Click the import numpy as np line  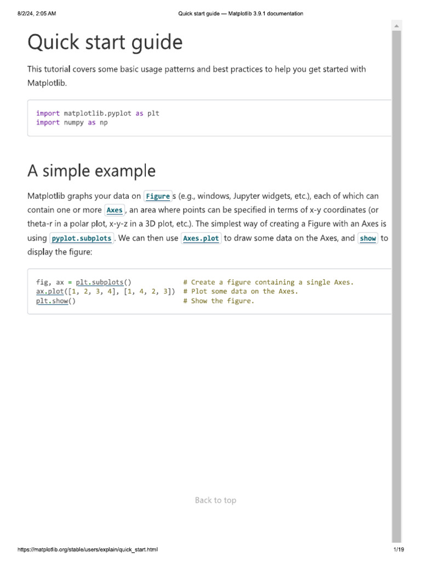click(x=72, y=122)
